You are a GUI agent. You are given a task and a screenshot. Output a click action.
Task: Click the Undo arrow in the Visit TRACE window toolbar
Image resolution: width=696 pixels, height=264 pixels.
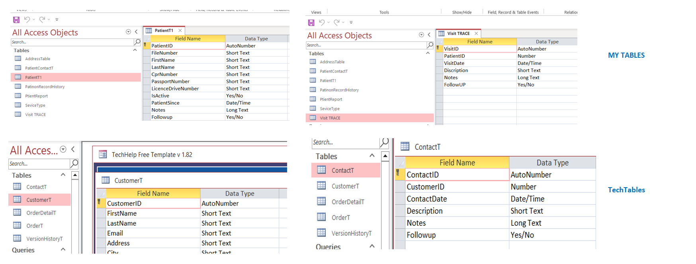(x=322, y=22)
